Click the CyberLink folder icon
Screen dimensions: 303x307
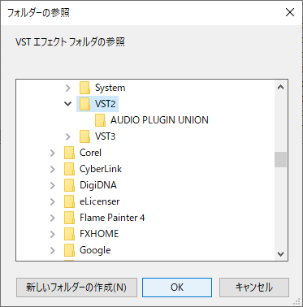(69, 169)
